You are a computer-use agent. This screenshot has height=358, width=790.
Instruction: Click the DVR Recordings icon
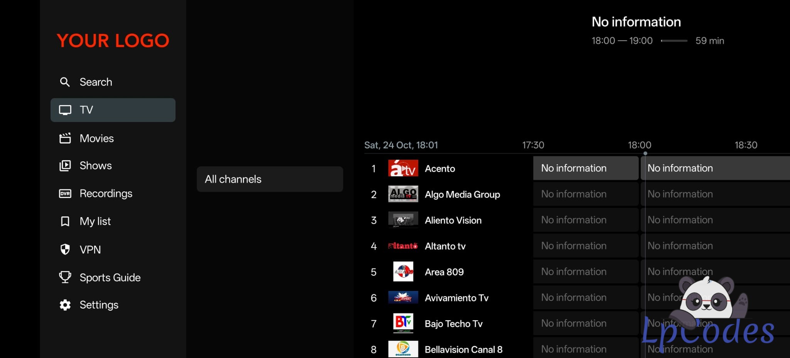point(65,193)
